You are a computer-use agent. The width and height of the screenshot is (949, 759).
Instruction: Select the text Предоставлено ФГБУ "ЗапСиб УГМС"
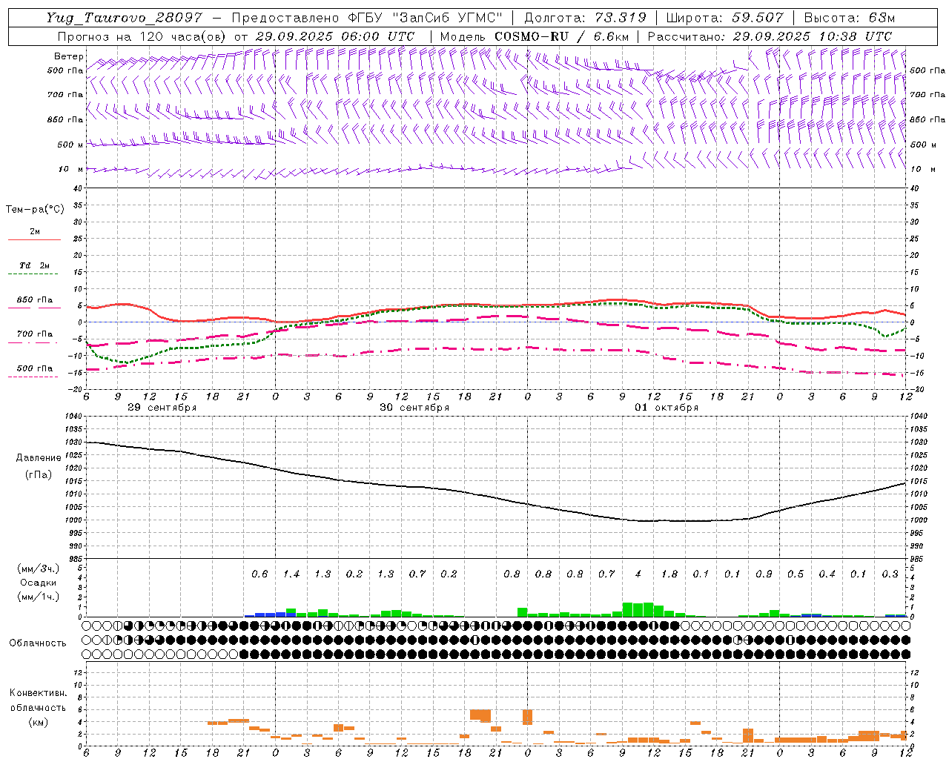click(368, 18)
